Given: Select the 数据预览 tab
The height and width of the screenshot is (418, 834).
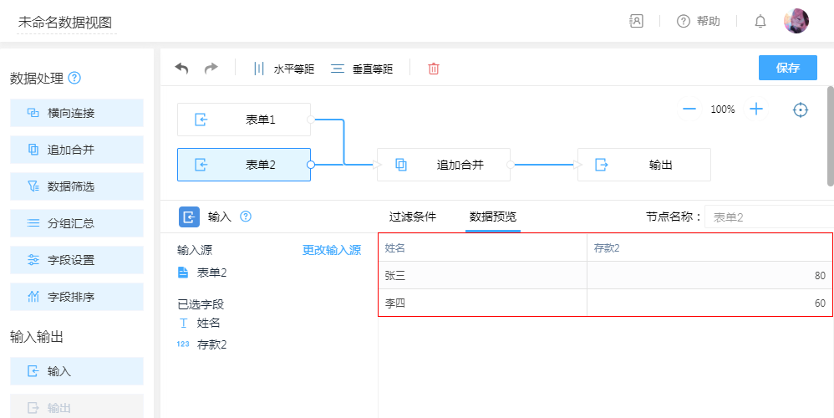Looking at the screenshot, I should coord(493,217).
